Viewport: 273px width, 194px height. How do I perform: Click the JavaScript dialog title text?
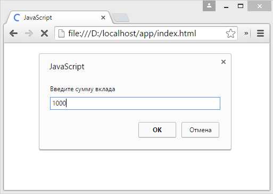[x=67, y=67]
